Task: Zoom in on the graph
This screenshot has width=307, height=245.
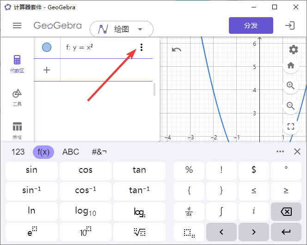Action: pyautogui.click(x=291, y=86)
